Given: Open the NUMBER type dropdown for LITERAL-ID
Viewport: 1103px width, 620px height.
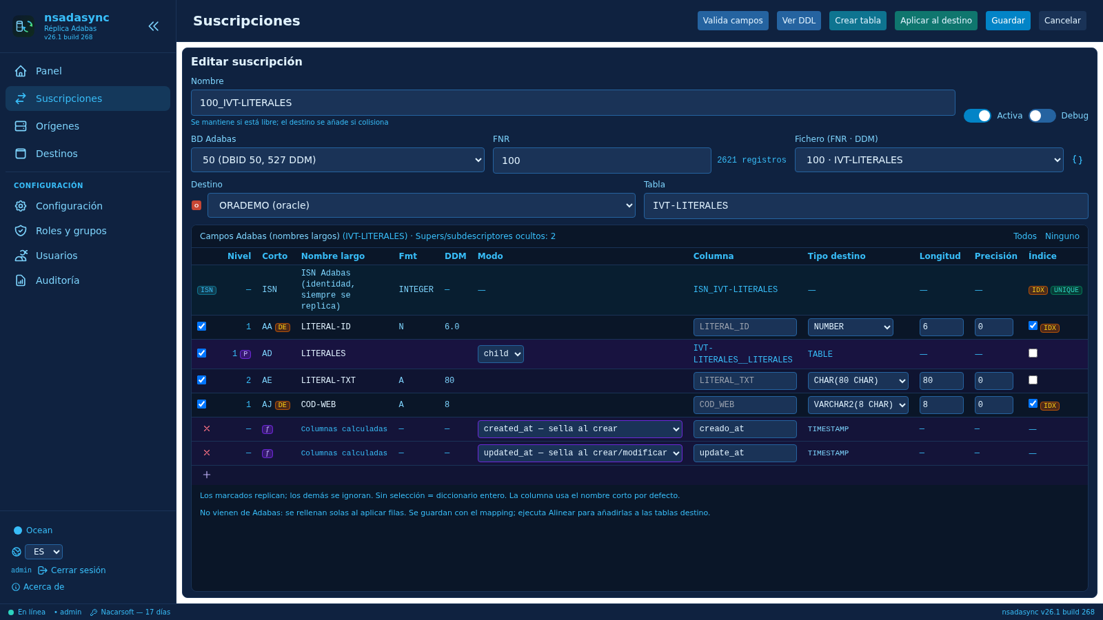Looking at the screenshot, I should click(x=850, y=327).
